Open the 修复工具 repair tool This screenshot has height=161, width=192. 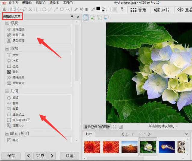pos(16,35)
